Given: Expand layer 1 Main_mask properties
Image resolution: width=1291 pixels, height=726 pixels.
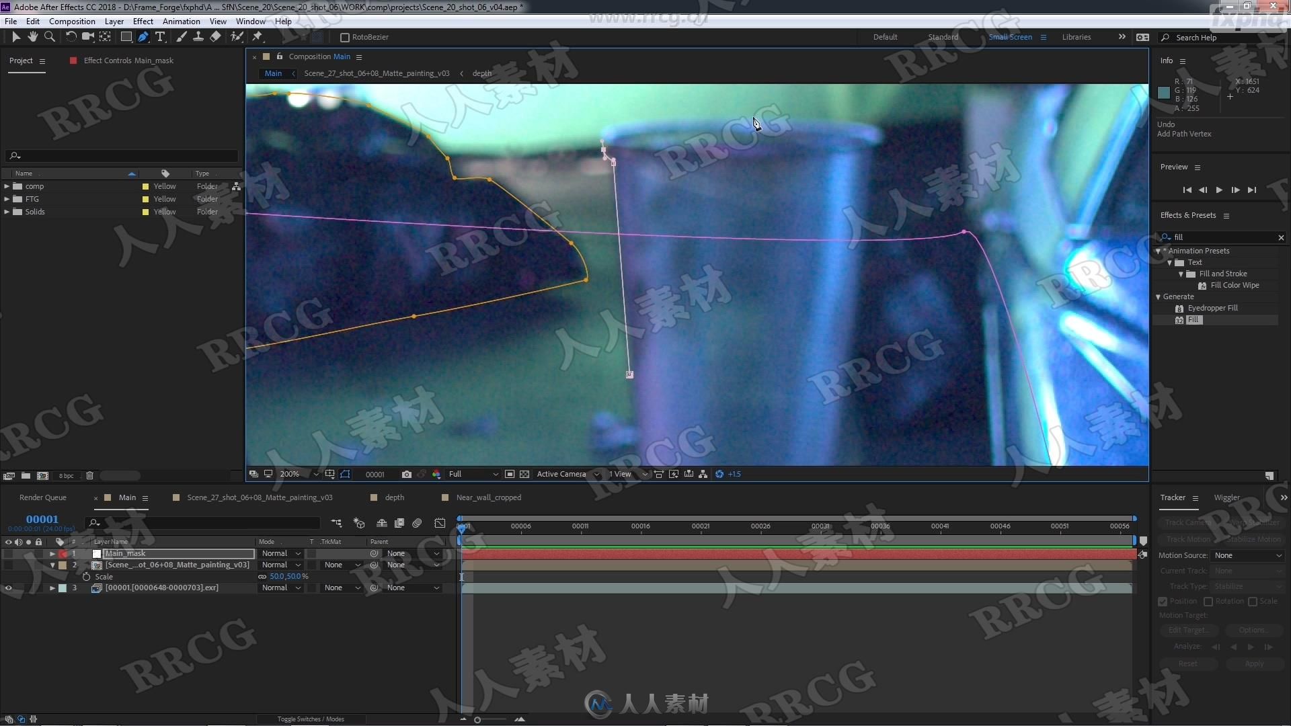Looking at the screenshot, I should tap(51, 553).
